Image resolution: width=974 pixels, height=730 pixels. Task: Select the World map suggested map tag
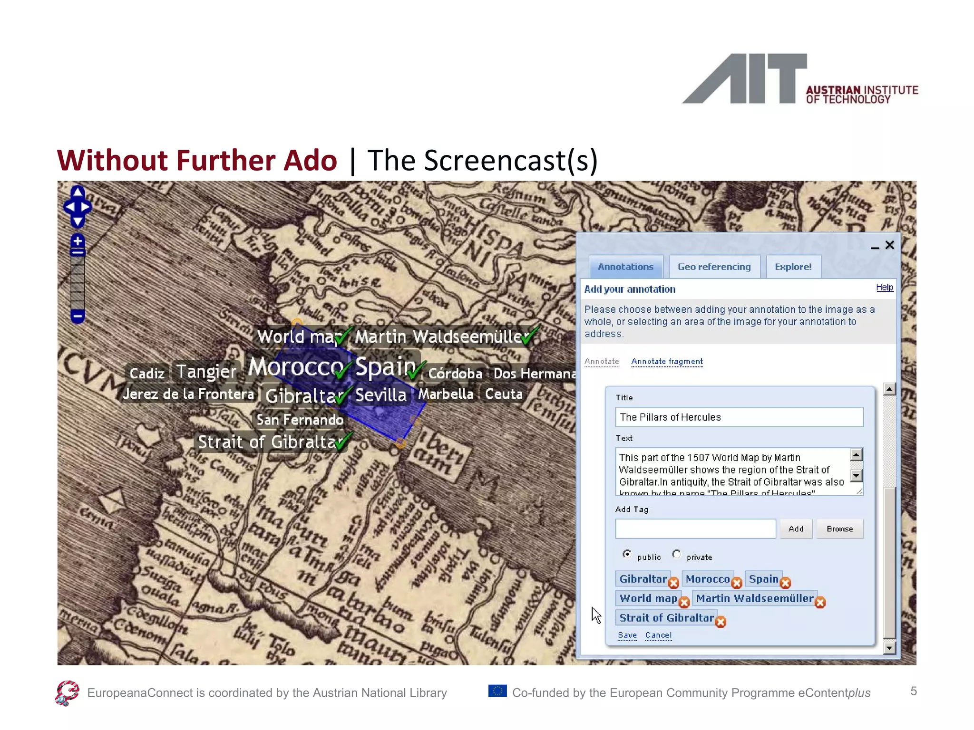tap(300, 336)
